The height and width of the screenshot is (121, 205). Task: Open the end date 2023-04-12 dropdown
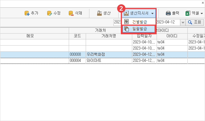[x=183, y=22]
